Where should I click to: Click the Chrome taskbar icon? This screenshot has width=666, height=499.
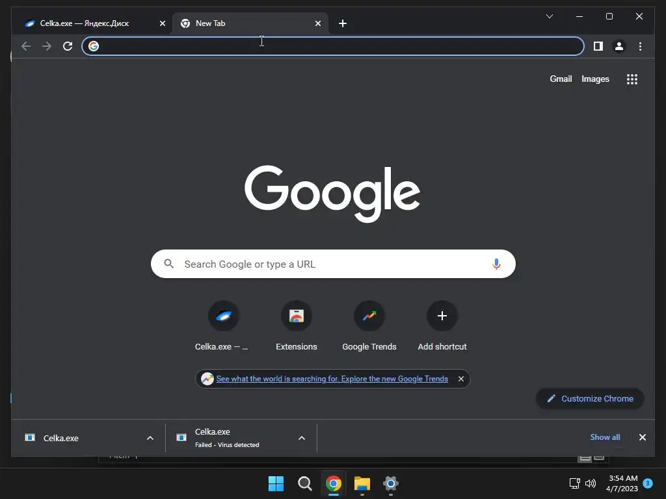tap(334, 483)
